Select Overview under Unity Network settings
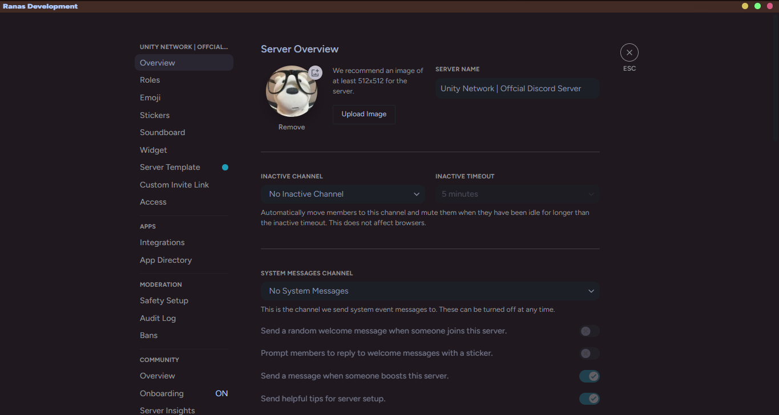 pyautogui.click(x=184, y=63)
